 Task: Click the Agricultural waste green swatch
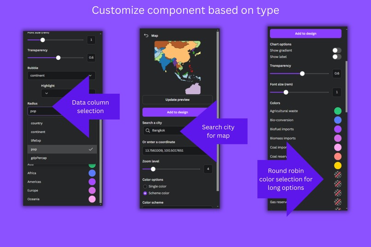point(338,111)
